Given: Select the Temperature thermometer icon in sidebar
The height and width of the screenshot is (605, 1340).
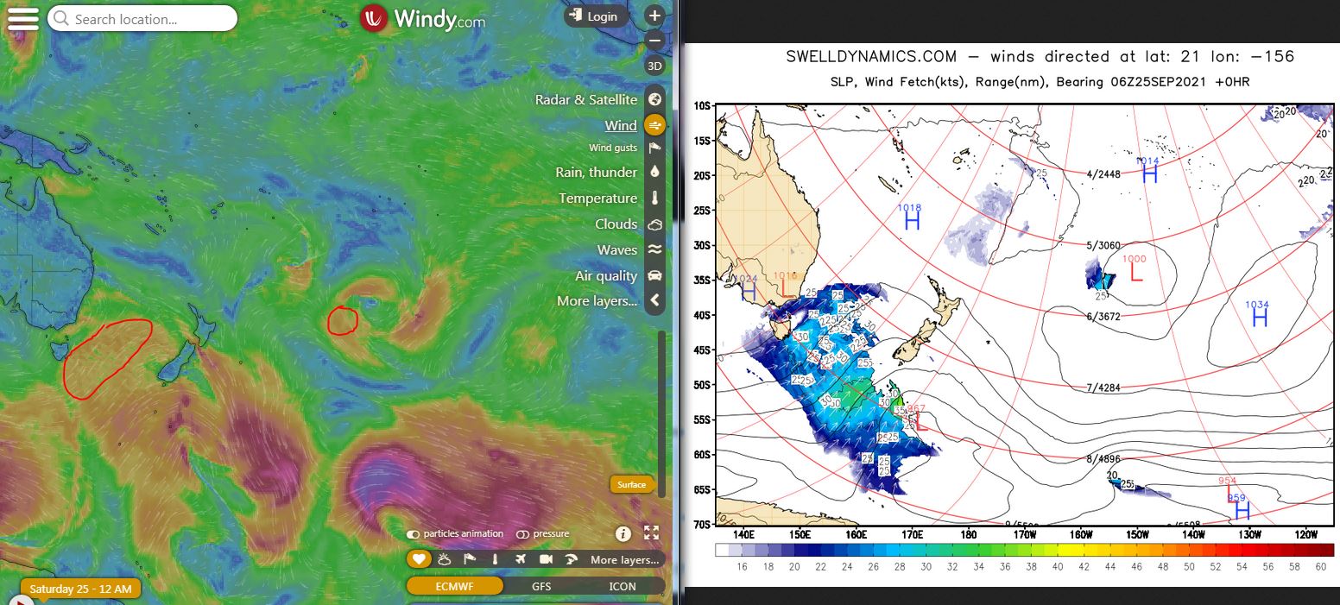Looking at the screenshot, I should pyautogui.click(x=655, y=198).
